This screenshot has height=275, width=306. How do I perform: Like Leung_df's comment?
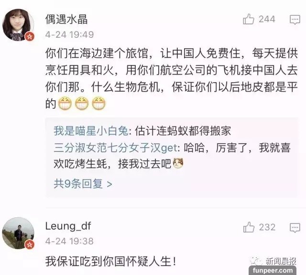(249, 227)
